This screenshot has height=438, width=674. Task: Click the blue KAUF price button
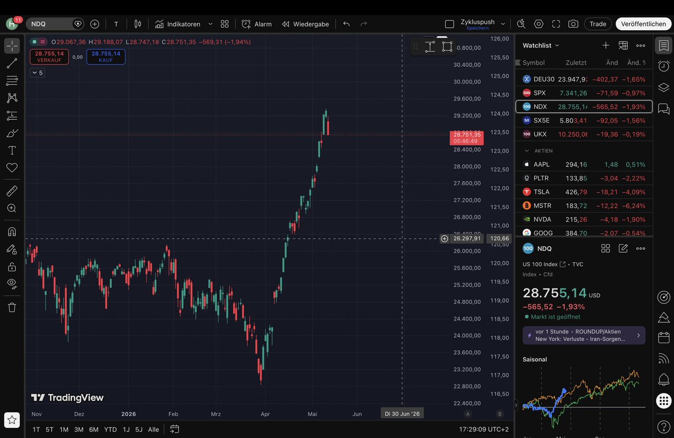[x=106, y=57]
